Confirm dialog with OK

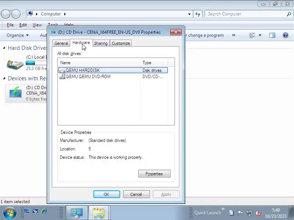(107, 194)
